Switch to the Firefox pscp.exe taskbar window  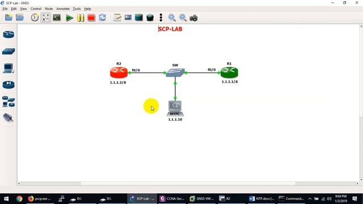40,199
